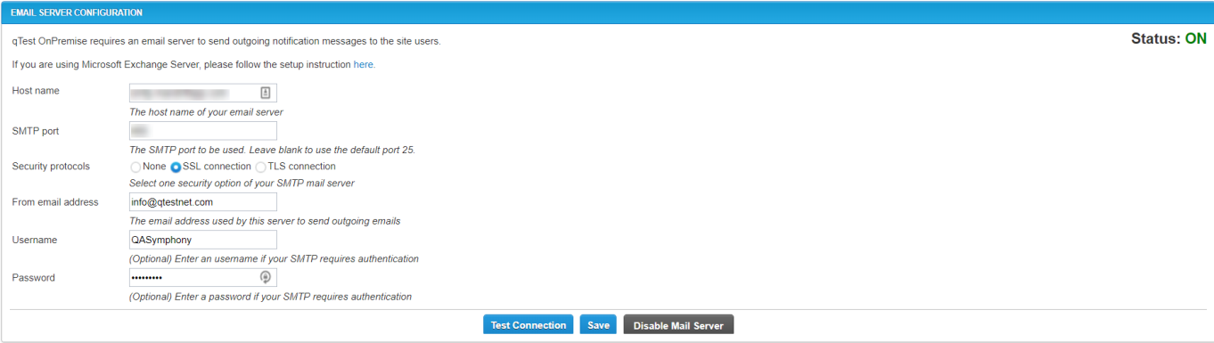1214x343 pixels.
Task: Click the From email address field
Action: 203,202
